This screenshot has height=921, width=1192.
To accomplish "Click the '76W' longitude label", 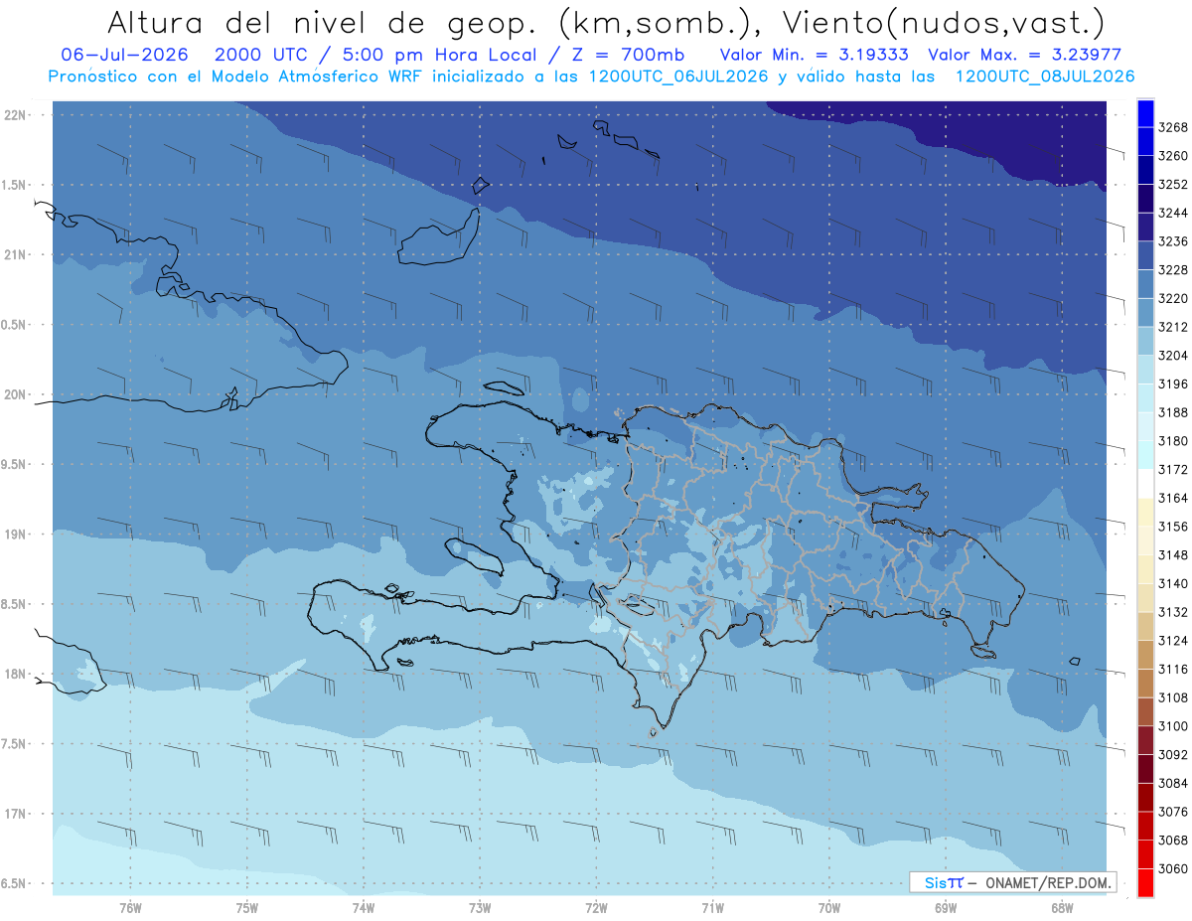I will pos(130,907).
